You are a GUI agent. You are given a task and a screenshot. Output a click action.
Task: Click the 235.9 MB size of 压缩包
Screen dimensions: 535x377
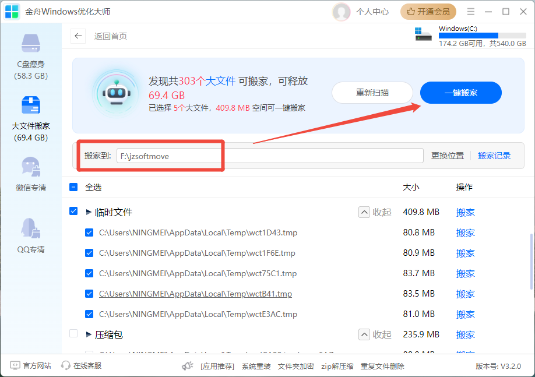[421, 334]
